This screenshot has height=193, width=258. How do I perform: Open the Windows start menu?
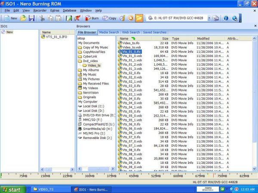coord(12,190)
